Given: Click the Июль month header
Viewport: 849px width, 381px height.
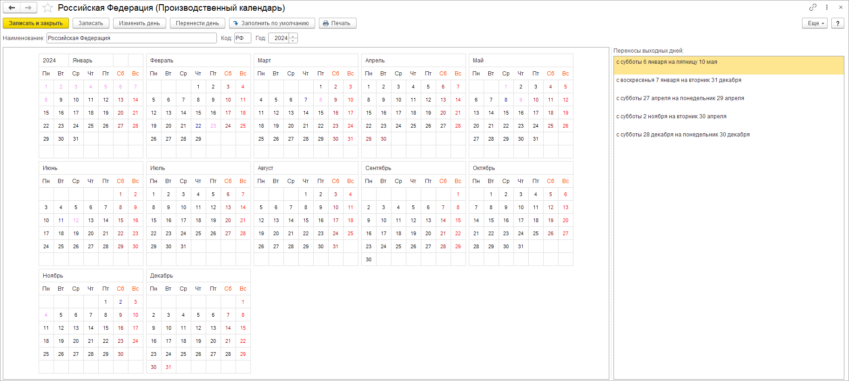Looking at the screenshot, I should [199, 168].
